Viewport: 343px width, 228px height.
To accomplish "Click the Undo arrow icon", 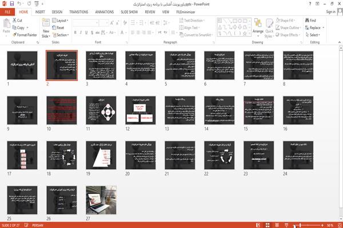I will click(19, 4).
